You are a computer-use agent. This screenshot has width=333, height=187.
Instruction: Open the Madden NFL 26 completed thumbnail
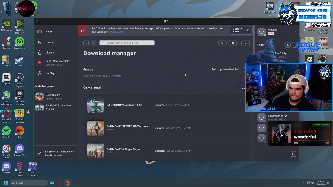(96, 105)
